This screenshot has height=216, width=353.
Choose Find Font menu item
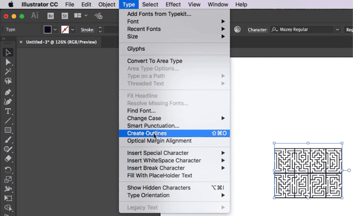tap(175, 111)
